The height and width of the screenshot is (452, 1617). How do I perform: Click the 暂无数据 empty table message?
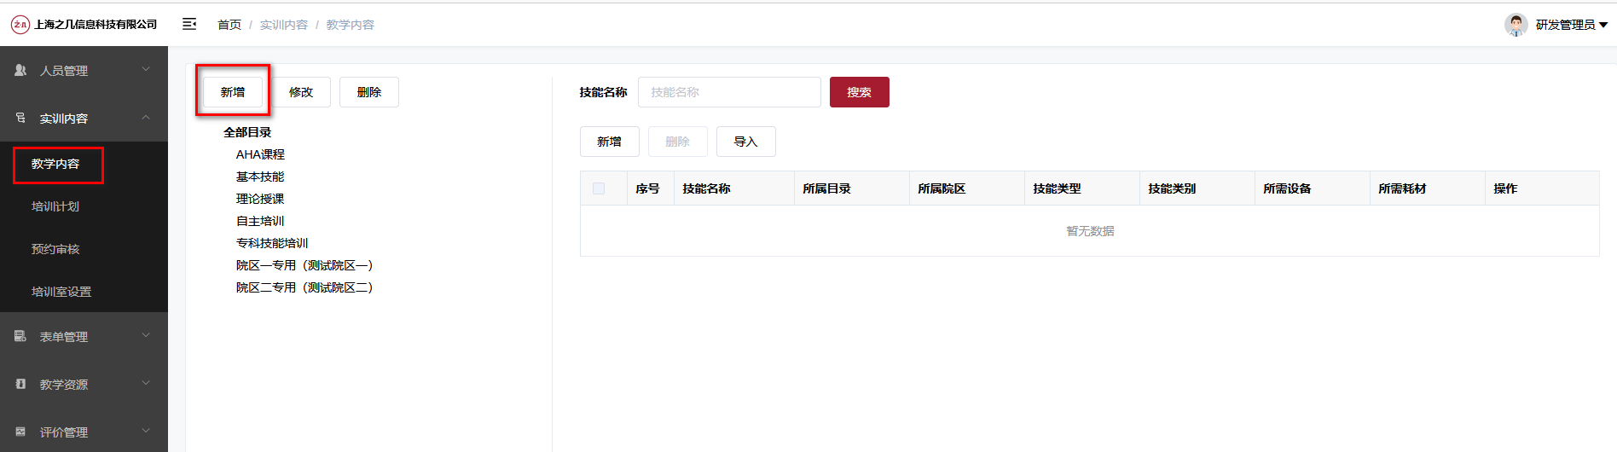(1090, 231)
